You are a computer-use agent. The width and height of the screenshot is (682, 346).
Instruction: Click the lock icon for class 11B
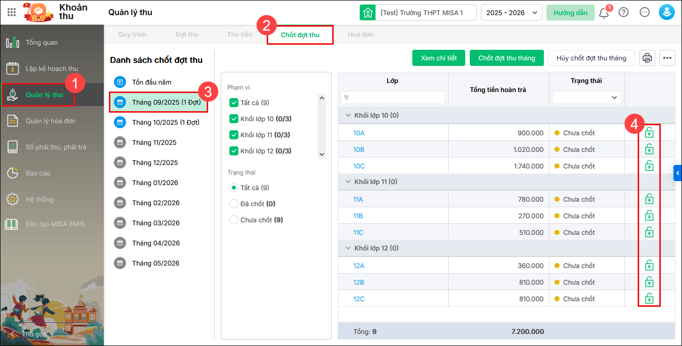point(649,216)
